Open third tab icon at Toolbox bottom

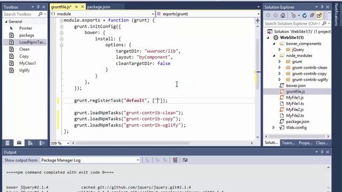pos(30,143)
